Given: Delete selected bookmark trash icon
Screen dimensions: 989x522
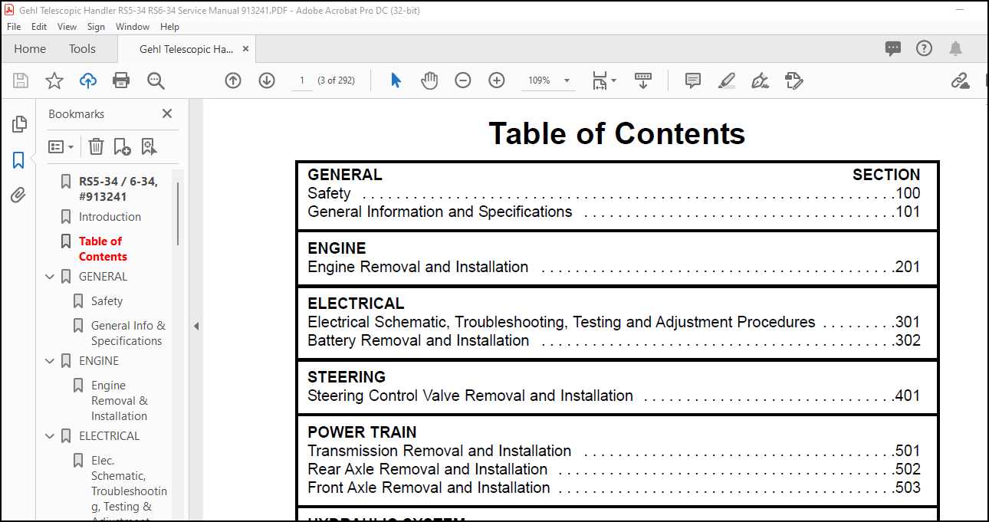Looking at the screenshot, I should pos(96,146).
